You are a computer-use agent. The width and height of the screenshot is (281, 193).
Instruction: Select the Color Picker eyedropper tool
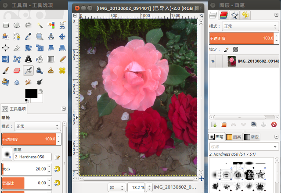pyautogui.click(x=28, y=36)
